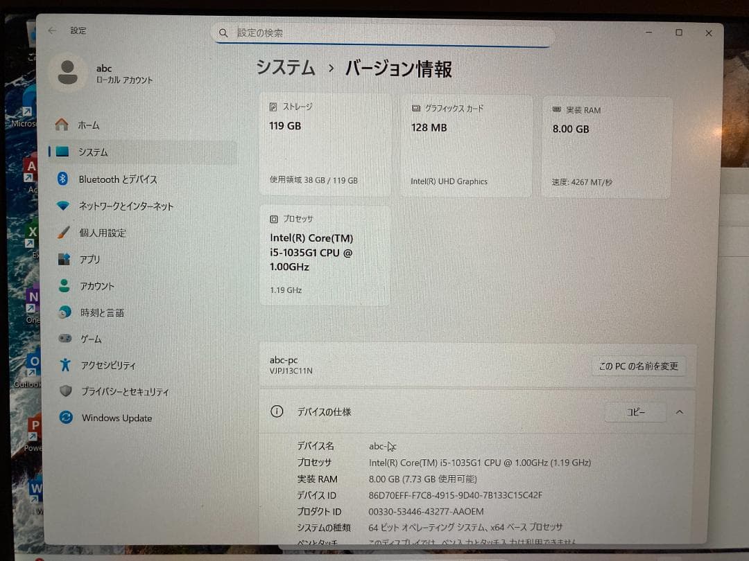
Task: Click the processor chip icon
Action: pos(274,219)
